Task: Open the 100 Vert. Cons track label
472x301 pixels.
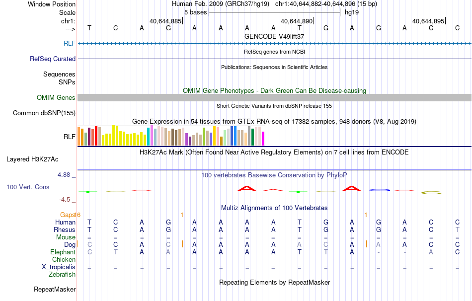Action: (x=28, y=187)
